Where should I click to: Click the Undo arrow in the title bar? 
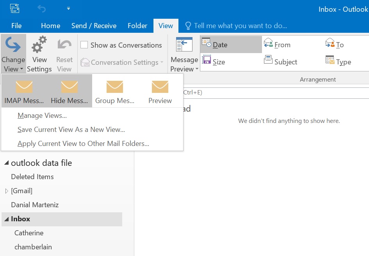click(42, 9)
